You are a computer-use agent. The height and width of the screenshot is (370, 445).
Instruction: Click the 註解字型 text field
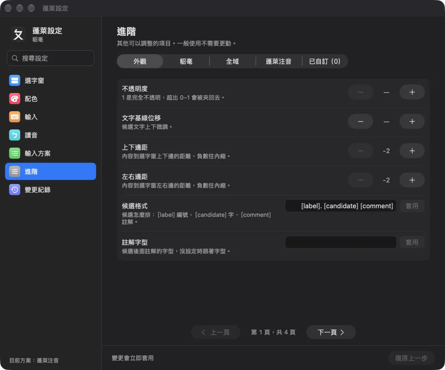tap(341, 242)
